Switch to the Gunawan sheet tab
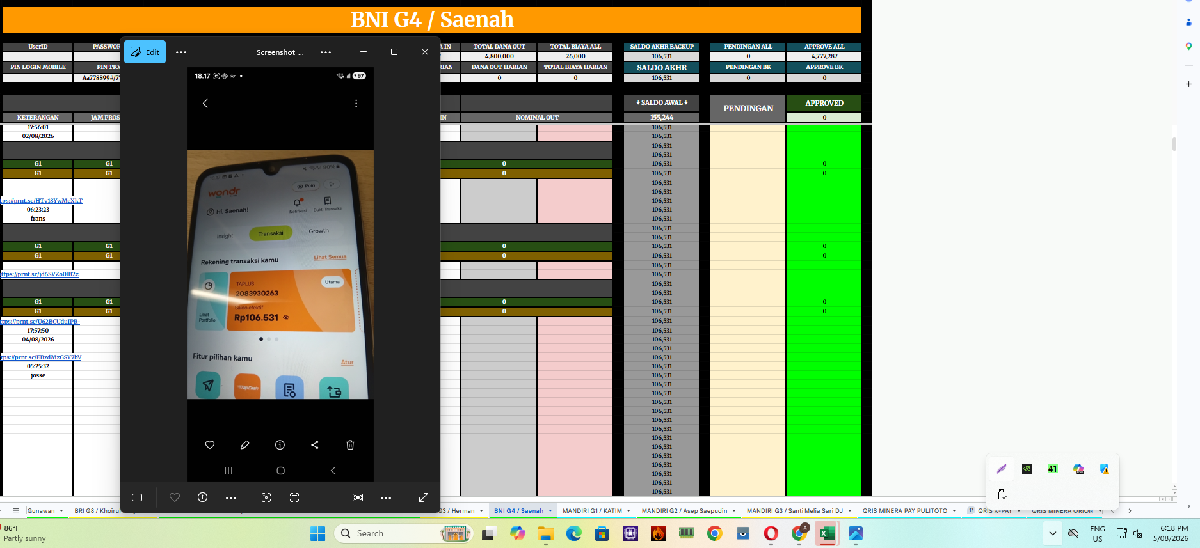Viewport: 1200px width, 548px height. click(41, 511)
